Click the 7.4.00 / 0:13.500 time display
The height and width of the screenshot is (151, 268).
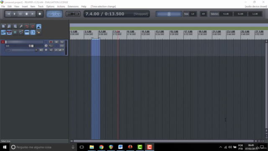105,14
